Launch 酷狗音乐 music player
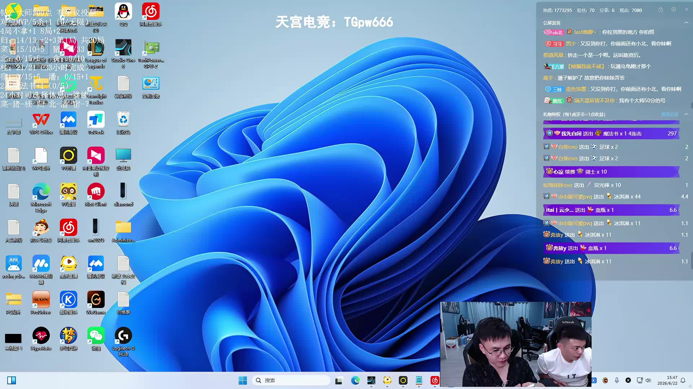The image size is (693, 389). click(x=68, y=303)
